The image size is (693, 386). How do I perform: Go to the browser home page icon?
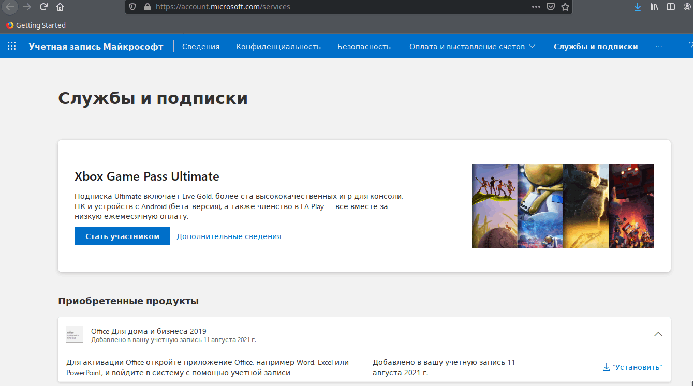click(x=60, y=7)
